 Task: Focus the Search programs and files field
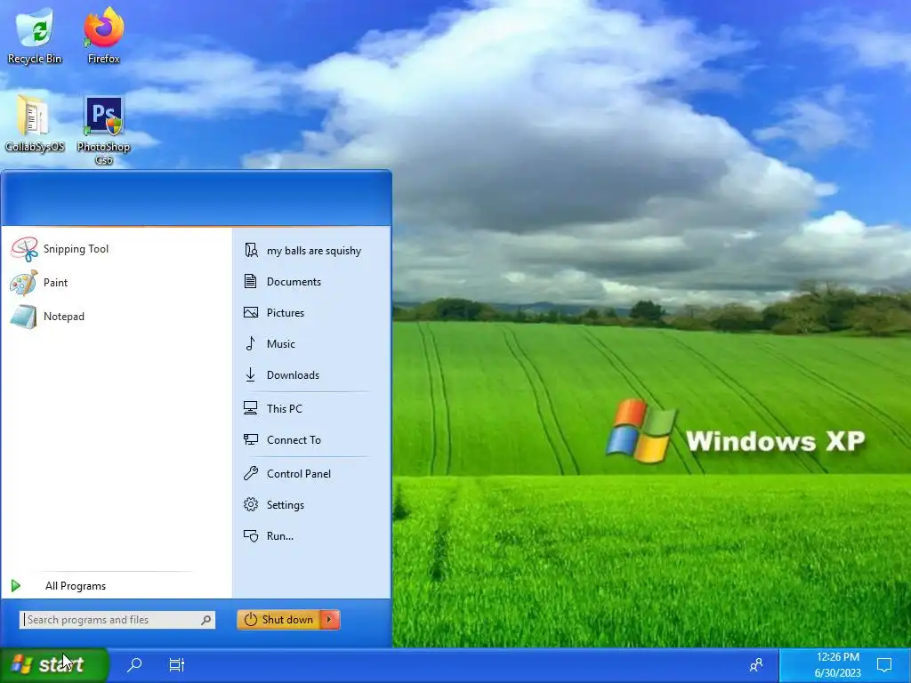117,620
